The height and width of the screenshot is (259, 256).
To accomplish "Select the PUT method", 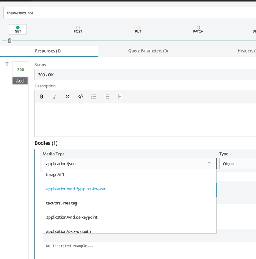I will (138, 30).
